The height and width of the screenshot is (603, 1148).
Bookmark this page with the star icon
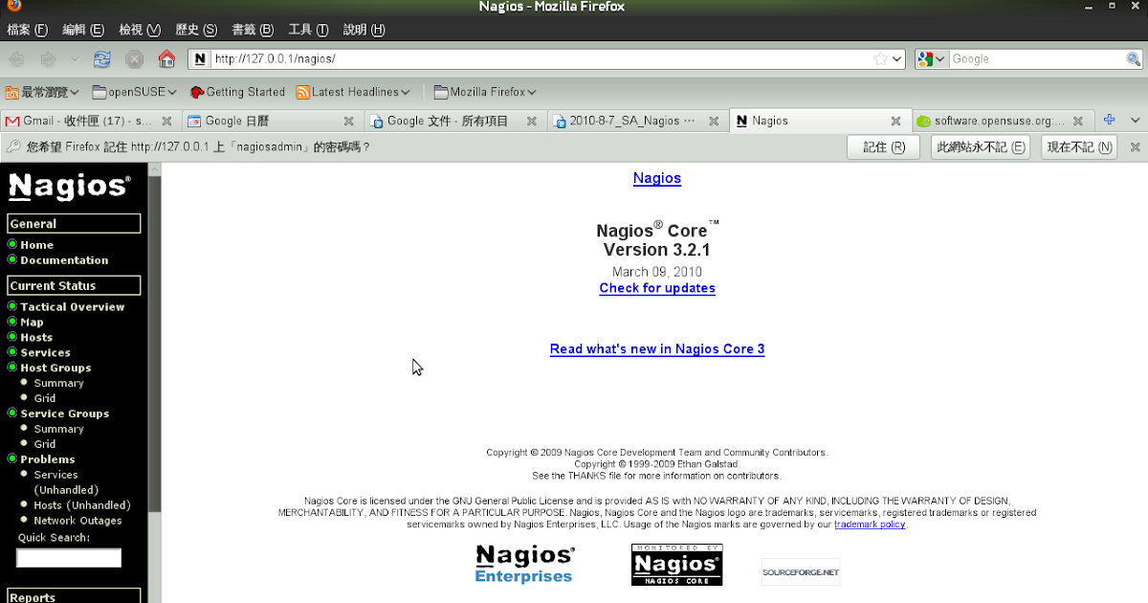pos(880,59)
